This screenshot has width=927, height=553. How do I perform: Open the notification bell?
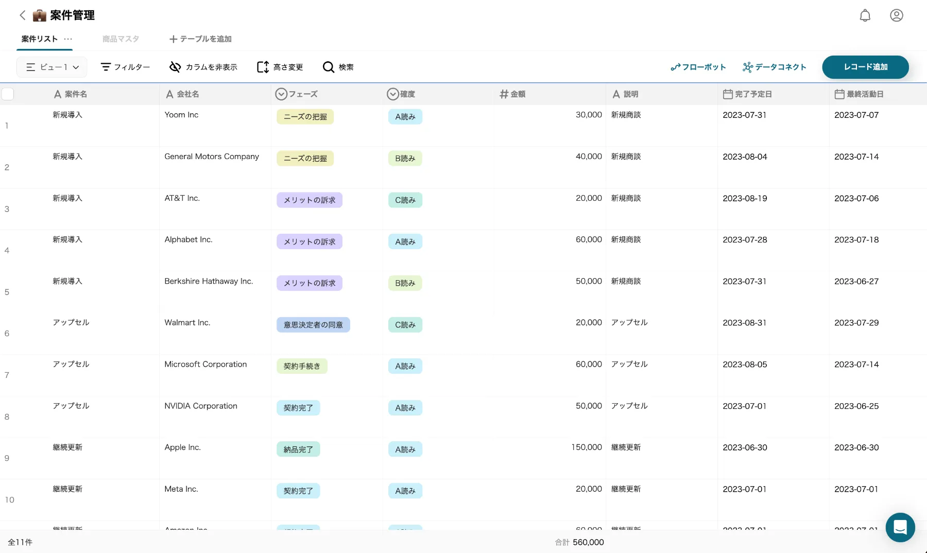[865, 15]
